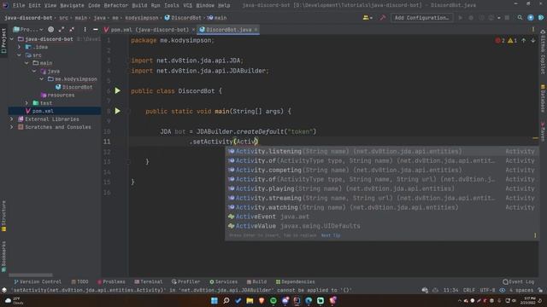Click the error count indicator in editor
Image resolution: width=547 pixels, height=307 pixels.
tap(500, 41)
